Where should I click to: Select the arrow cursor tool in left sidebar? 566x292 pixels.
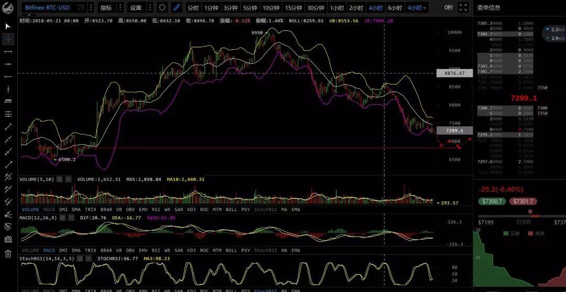pyautogui.click(x=8, y=26)
